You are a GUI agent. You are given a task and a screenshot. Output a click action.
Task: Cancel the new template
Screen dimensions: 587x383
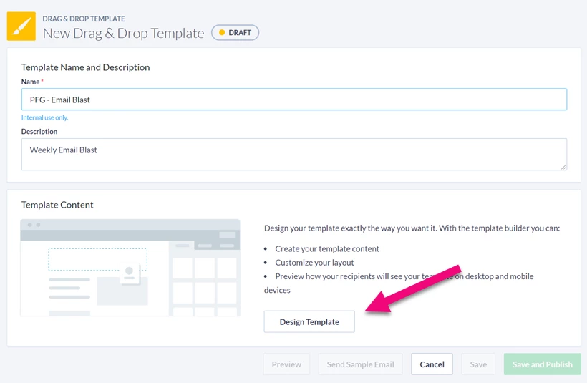click(432, 364)
